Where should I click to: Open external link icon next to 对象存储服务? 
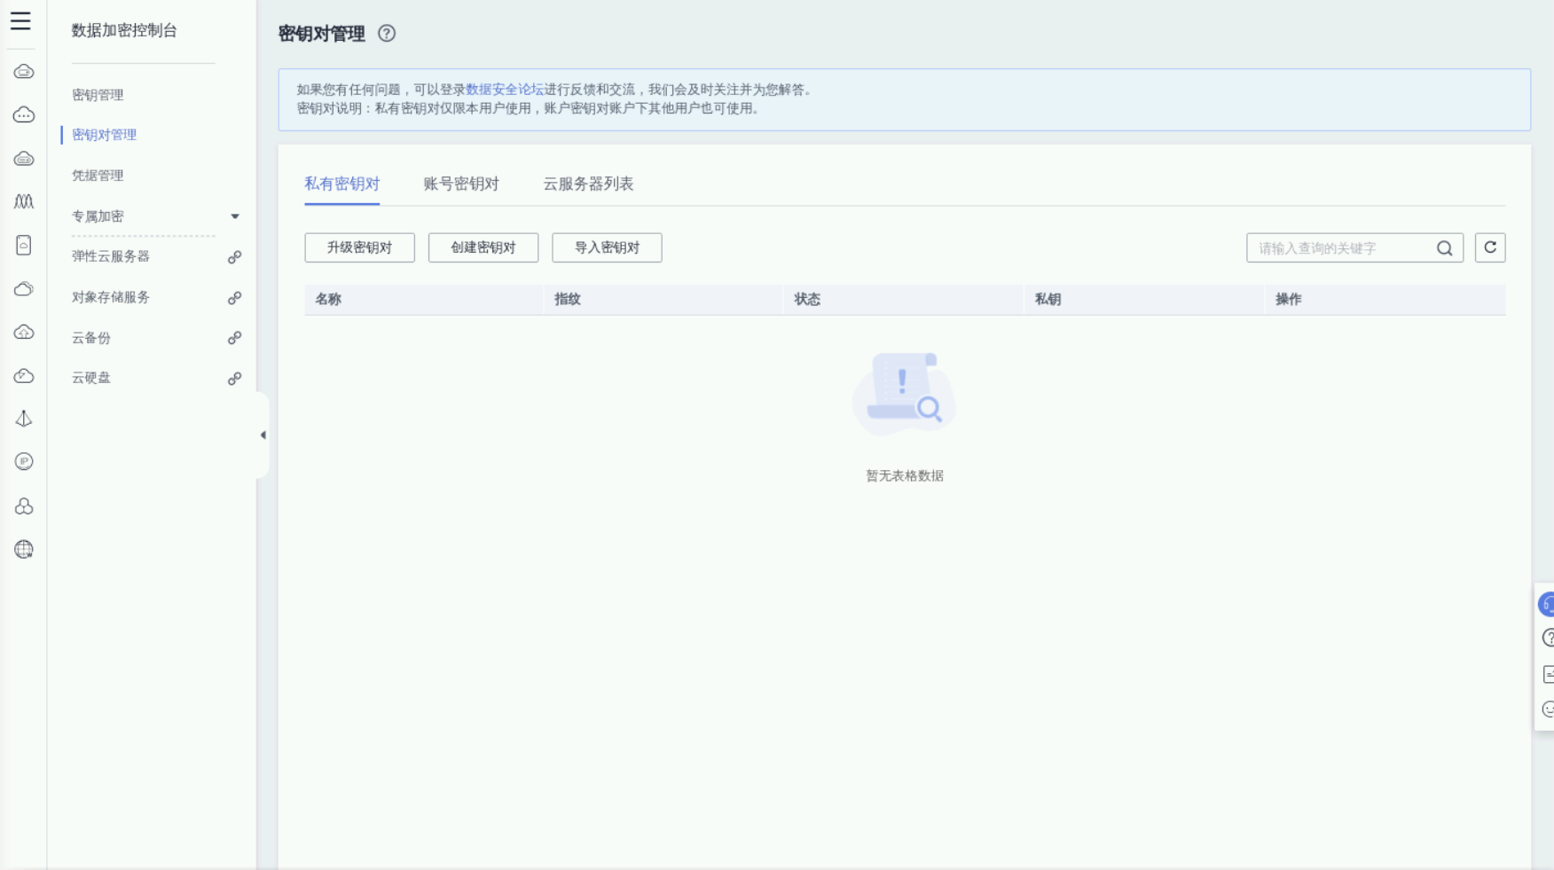(234, 298)
